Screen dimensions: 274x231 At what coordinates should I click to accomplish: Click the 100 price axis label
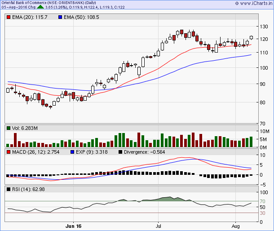tap(264, 68)
